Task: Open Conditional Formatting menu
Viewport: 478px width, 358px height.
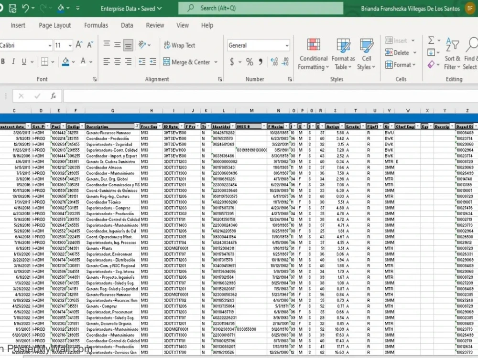Action: pyautogui.click(x=313, y=54)
